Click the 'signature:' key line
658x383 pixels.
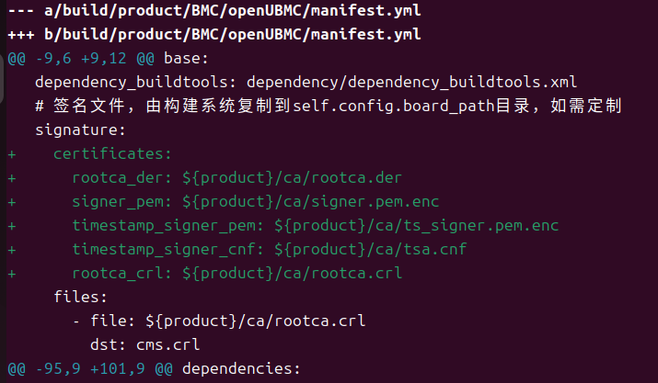[80, 130]
